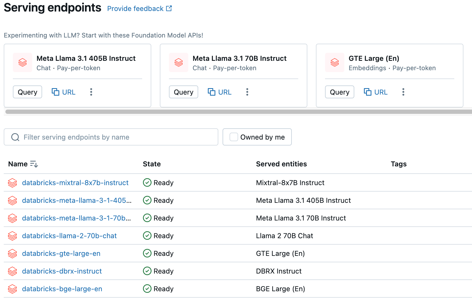
Task: Click the external link icon beside Provide feedback
Action: pos(169,9)
